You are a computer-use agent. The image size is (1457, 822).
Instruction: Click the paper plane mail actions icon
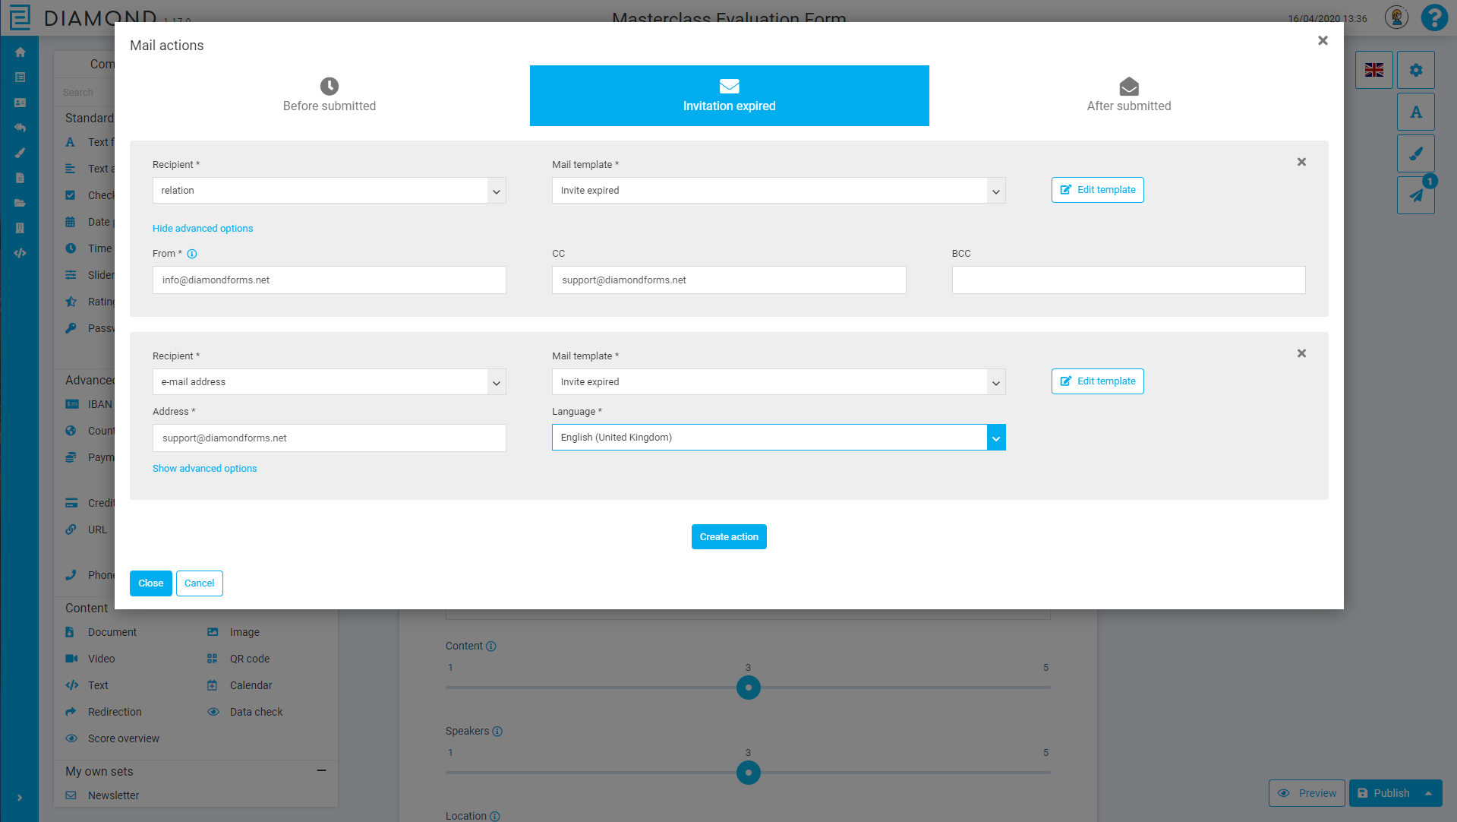pos(1415,195)
